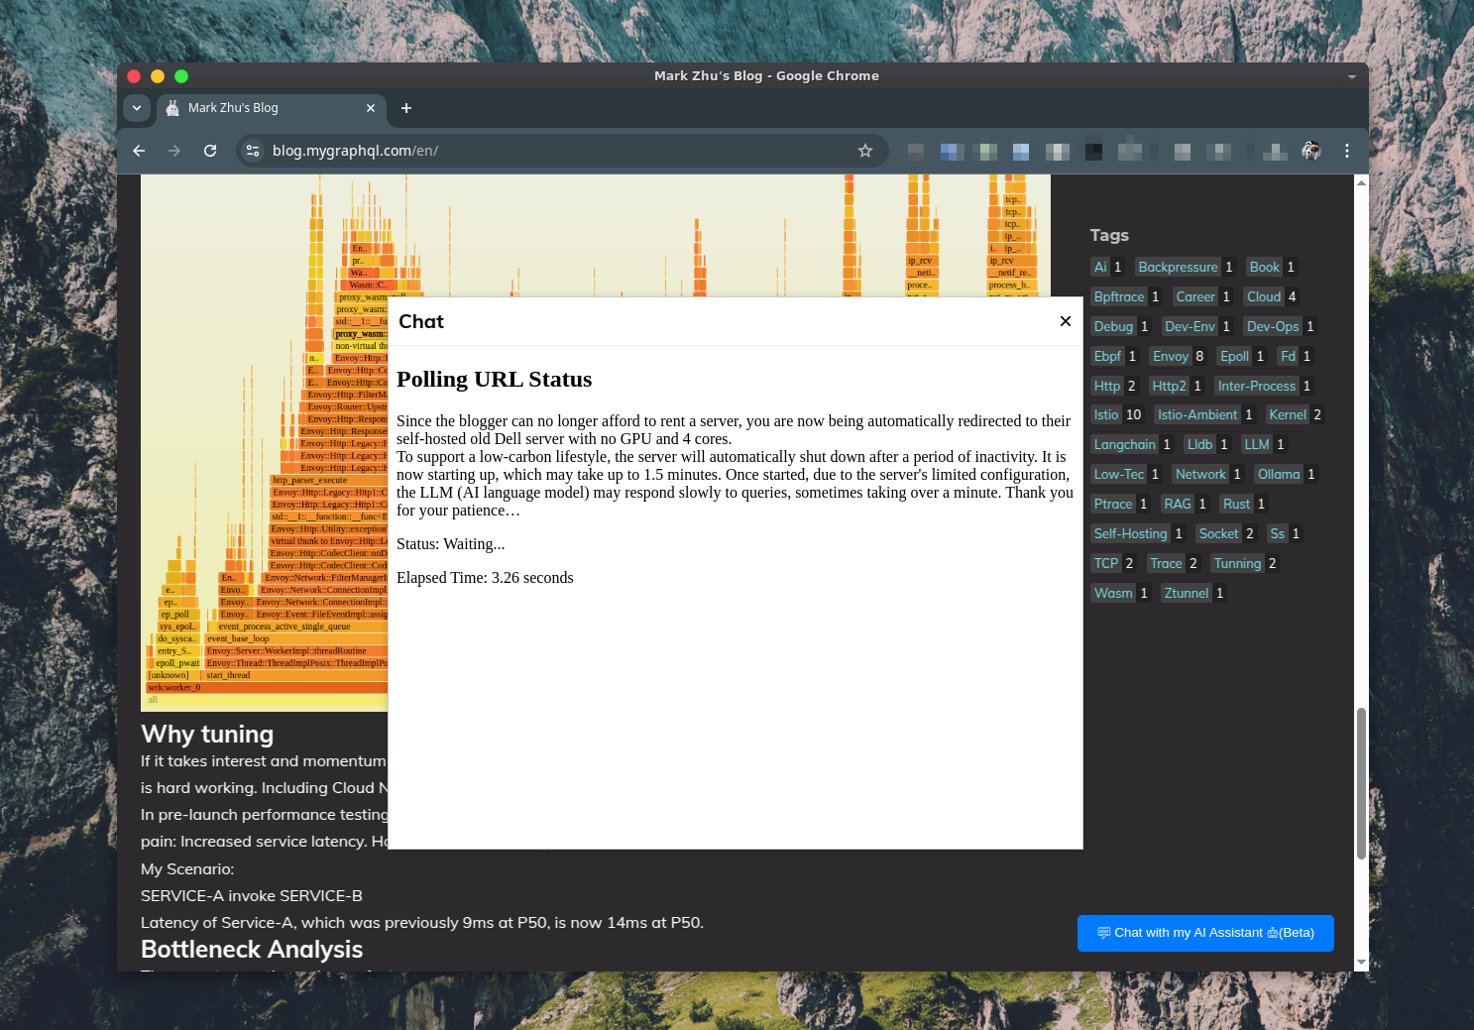Open a new tab with plus icon

[405, 108]
